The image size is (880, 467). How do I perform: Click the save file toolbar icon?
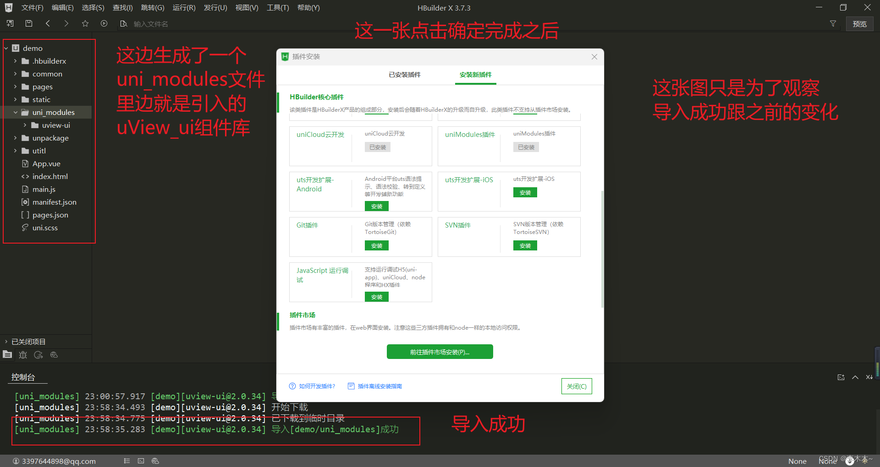click(29, 23)
